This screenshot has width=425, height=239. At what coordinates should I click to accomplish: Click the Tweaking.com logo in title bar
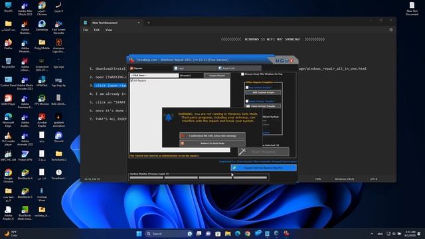[131, 60]
